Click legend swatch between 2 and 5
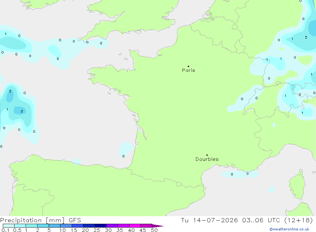Image resolution: width=316 pixels, height=232 pixels. coord(43,226)
